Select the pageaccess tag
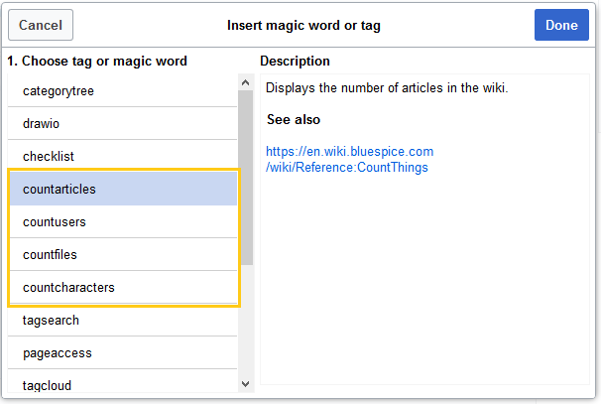This screenshot has height=404, width=601. pos(122,353)
